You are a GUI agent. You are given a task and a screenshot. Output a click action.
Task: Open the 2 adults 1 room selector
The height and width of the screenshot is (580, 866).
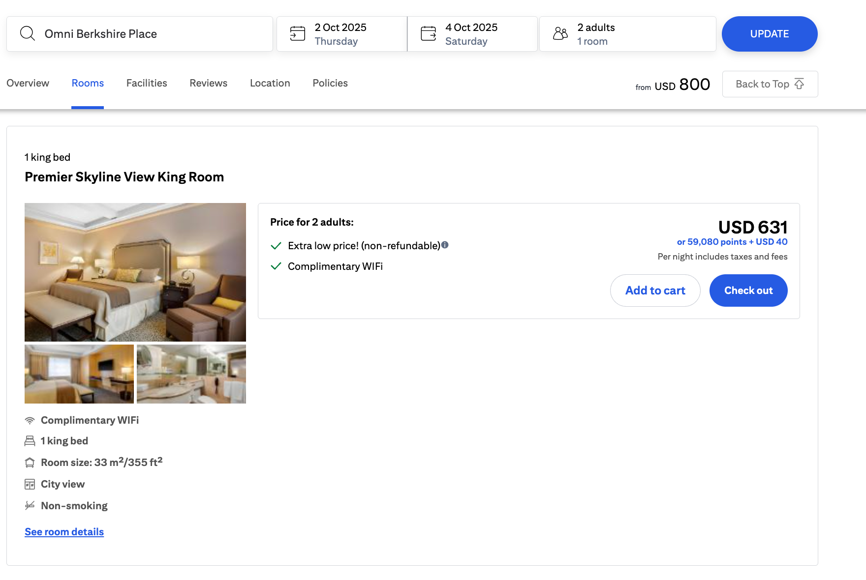click(628, 34)
